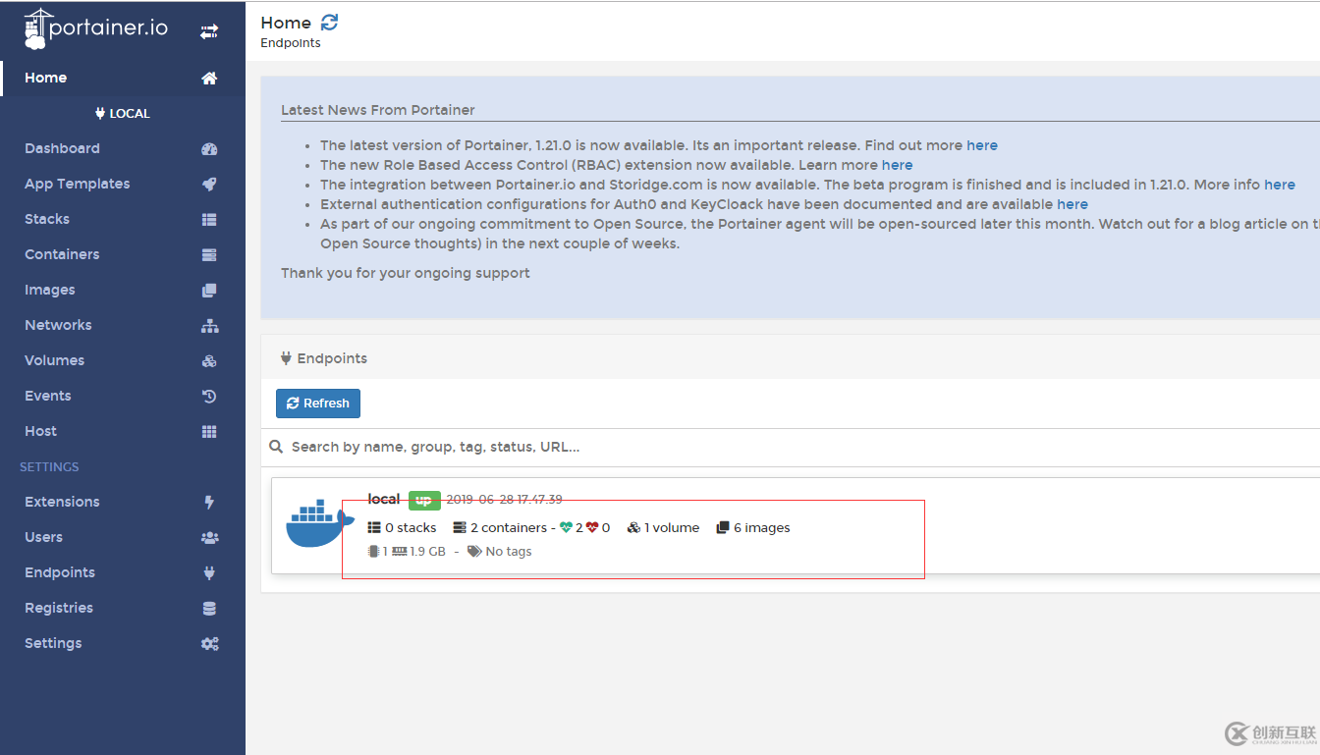Viewport: 1320px width, 755px height.
Task: Click the green healthy heartbeat icon
Action: [x=567, y=528]
